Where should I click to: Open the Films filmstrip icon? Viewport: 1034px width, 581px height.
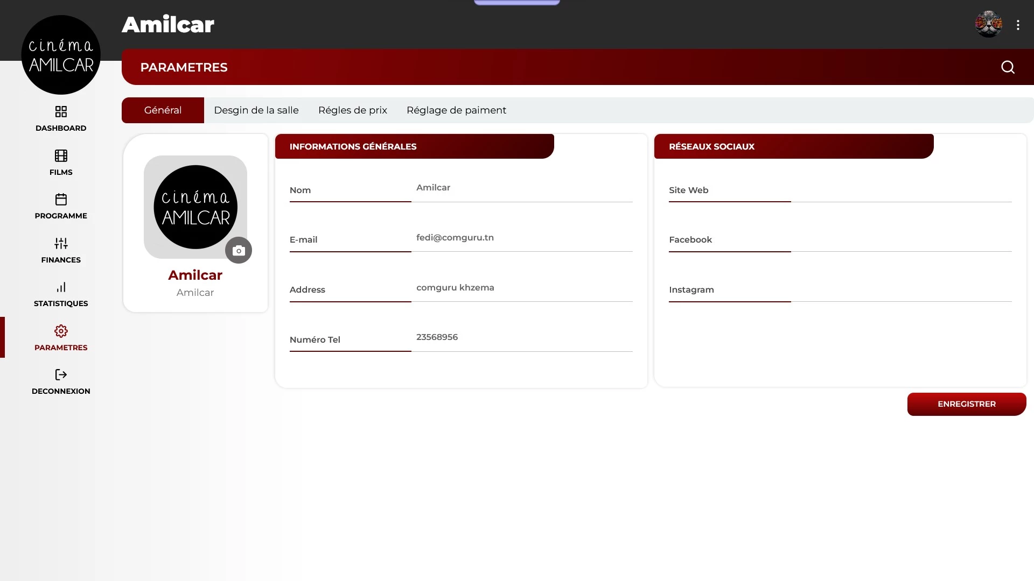(61, 155)
